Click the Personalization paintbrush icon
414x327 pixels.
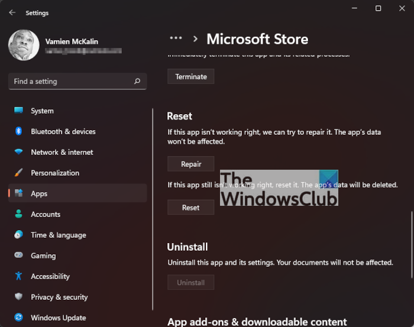[19, 173]
